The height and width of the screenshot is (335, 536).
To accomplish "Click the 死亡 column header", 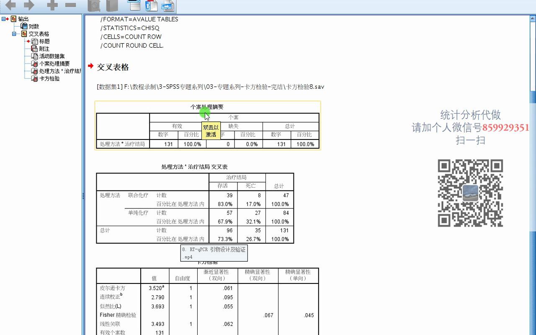I will coord(251,186).
